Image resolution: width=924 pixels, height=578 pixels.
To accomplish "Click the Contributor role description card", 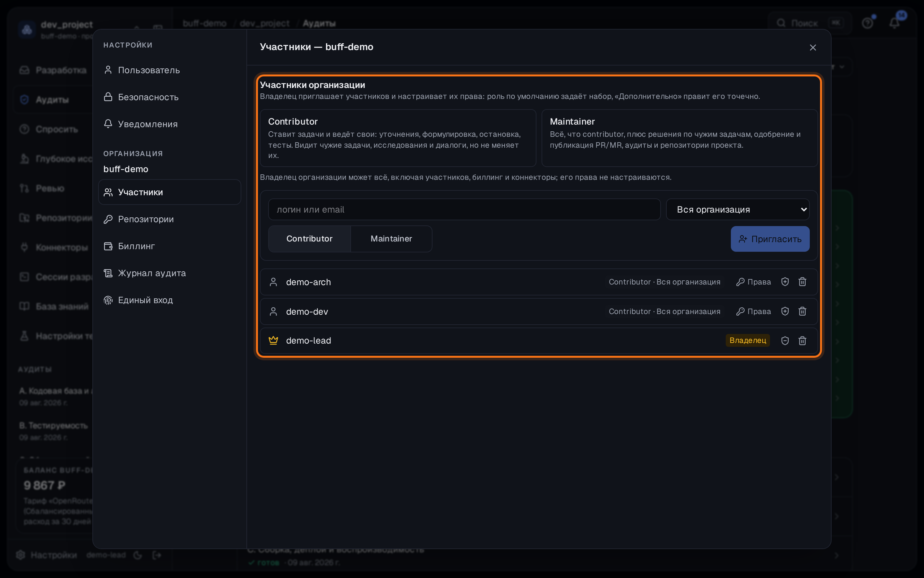I will [398, 138].
